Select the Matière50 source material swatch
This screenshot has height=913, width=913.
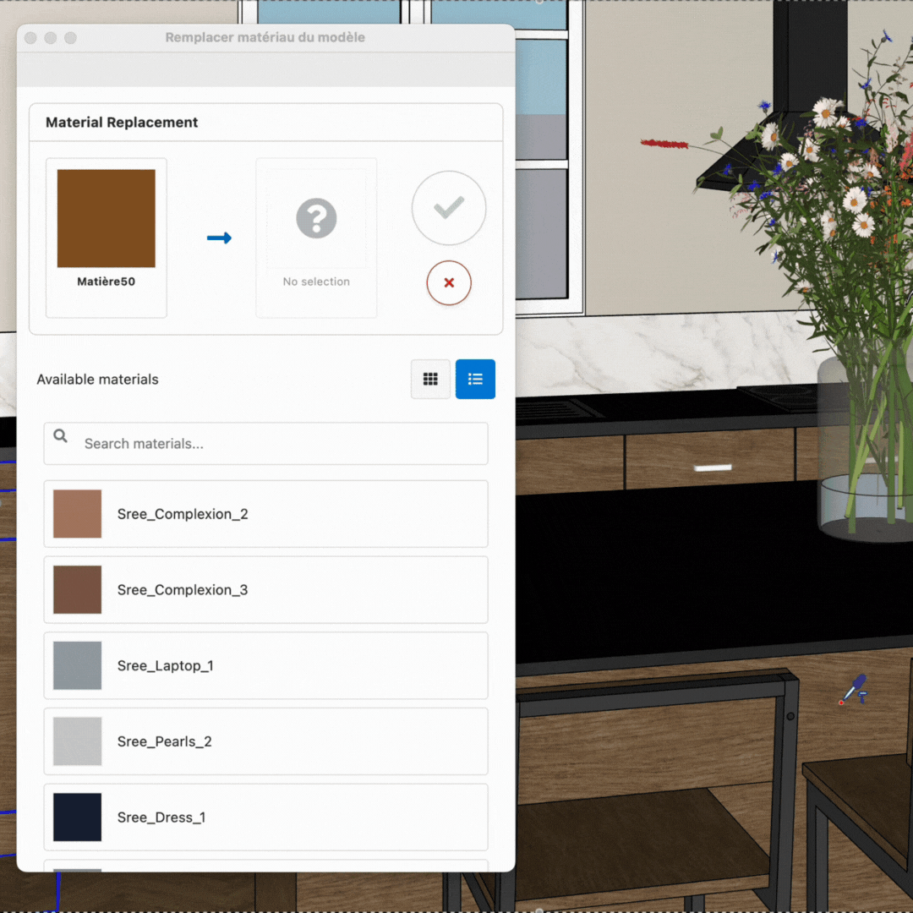(107, 218)
